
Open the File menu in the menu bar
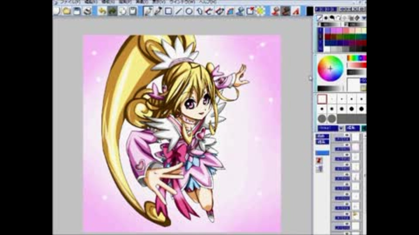tap(70, 2)
